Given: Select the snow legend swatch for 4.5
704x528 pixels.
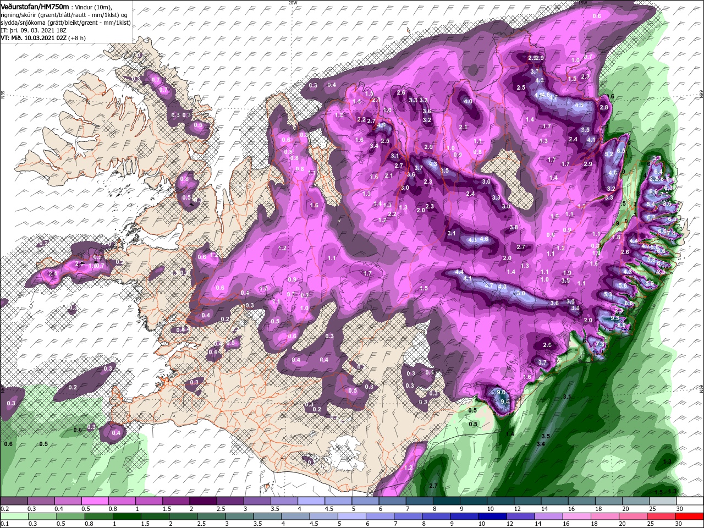Looking at the screenshot, I should pyautogui.click(x=338, y=501).
